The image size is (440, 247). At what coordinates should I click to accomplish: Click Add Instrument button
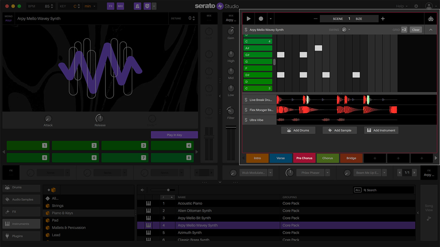click(381, 130)
